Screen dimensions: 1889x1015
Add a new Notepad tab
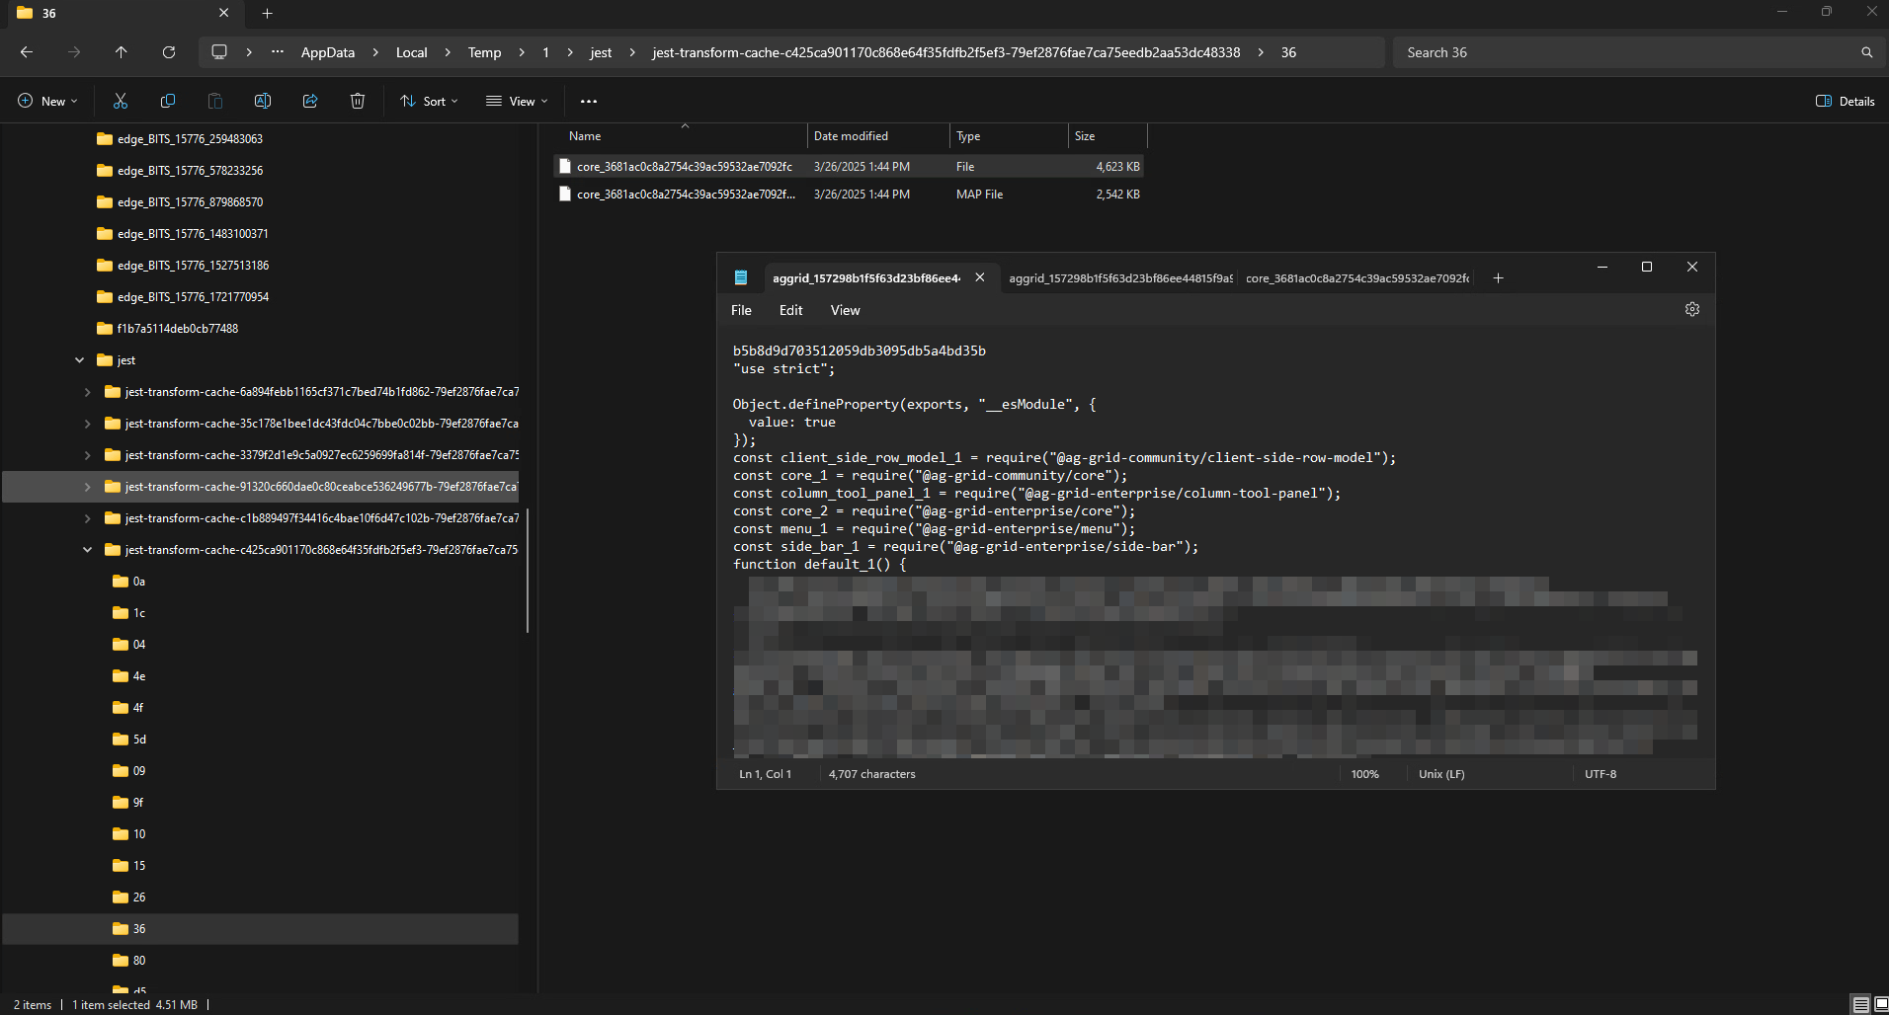coord(1498,278)
